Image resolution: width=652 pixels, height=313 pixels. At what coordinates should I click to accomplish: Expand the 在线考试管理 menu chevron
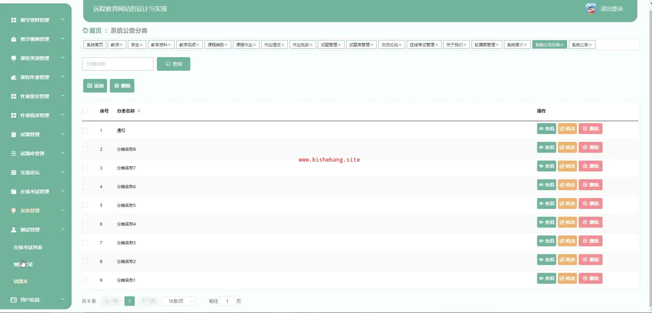tap(63, 191)
